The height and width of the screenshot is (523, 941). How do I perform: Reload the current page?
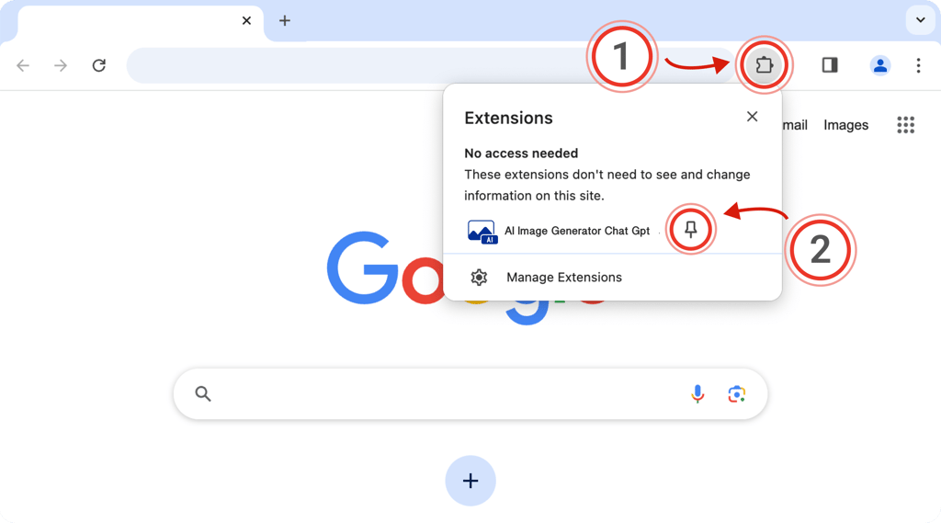click(99, 65)
